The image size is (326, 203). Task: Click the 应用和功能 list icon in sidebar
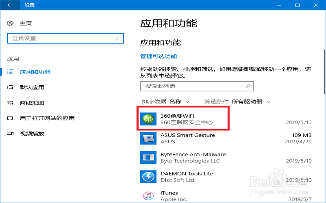pyautogui.click(x=10, y=72)
